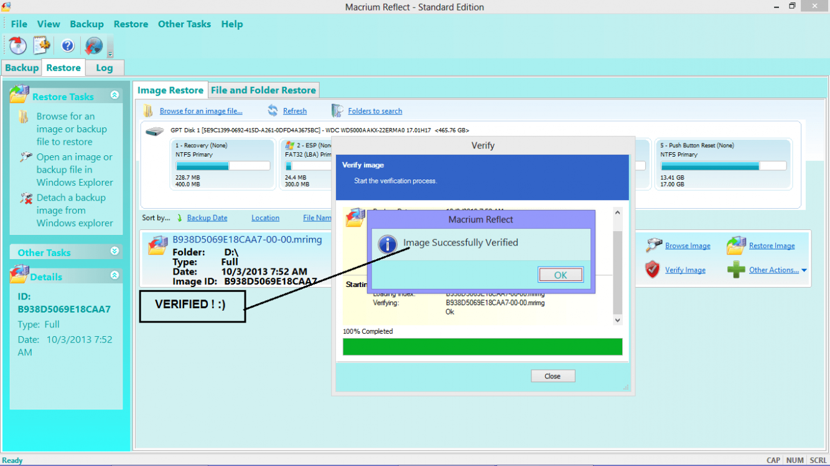Click the Browse Image link
This screenshot has height=466, width=830.
(x=688, y=246)
